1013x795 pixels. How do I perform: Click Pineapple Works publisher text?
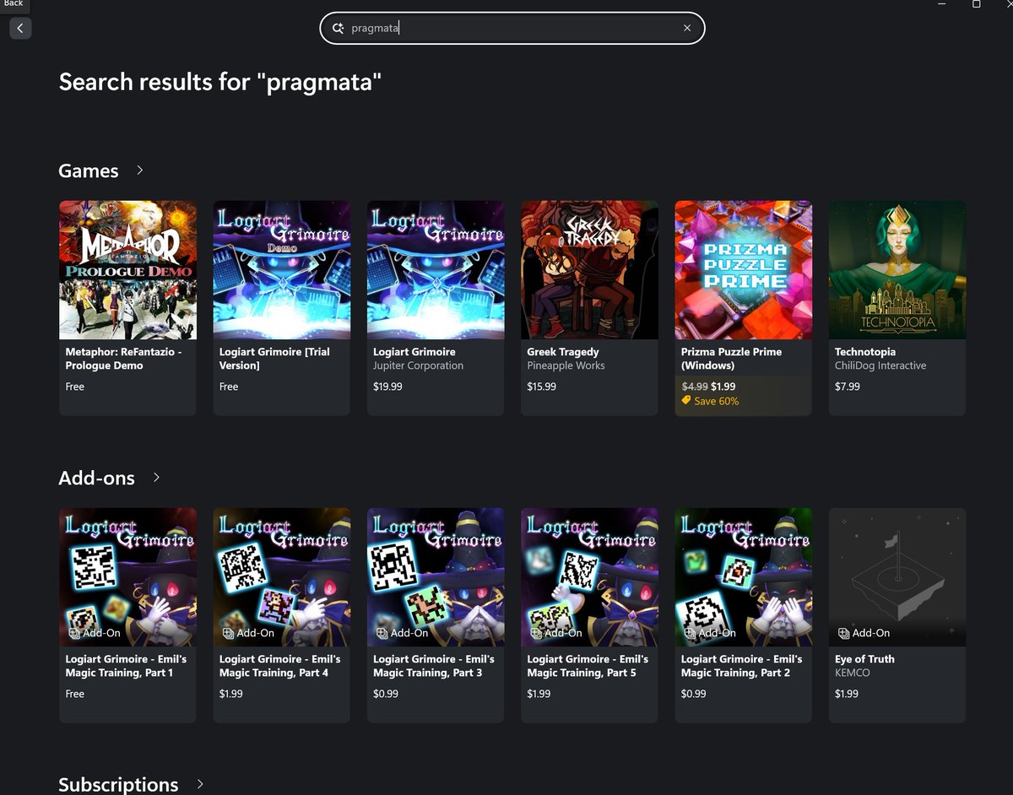click(566, 365)
